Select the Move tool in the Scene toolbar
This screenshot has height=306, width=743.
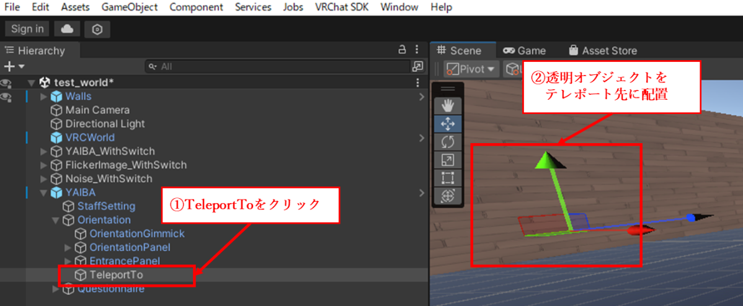click(x=447, y=123)
